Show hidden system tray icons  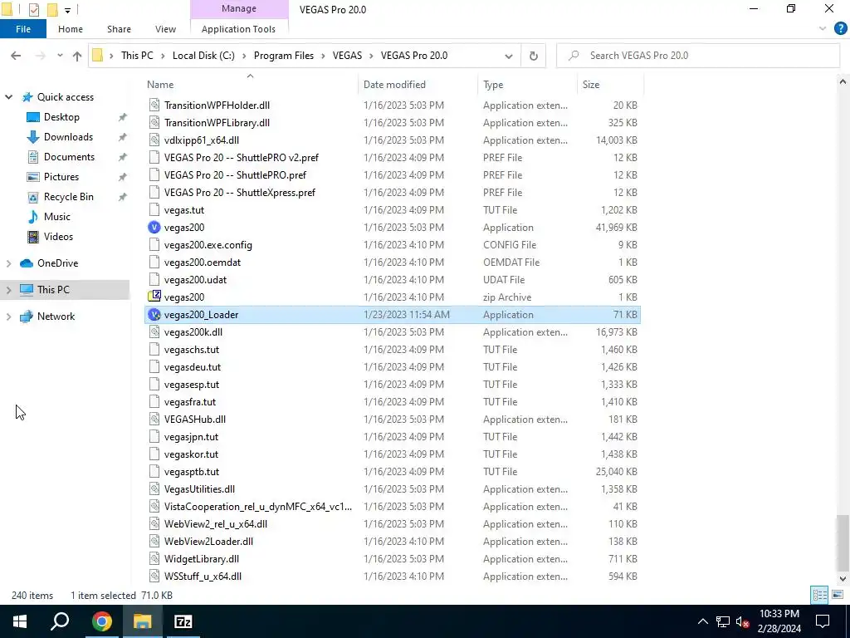pos(702,621)
